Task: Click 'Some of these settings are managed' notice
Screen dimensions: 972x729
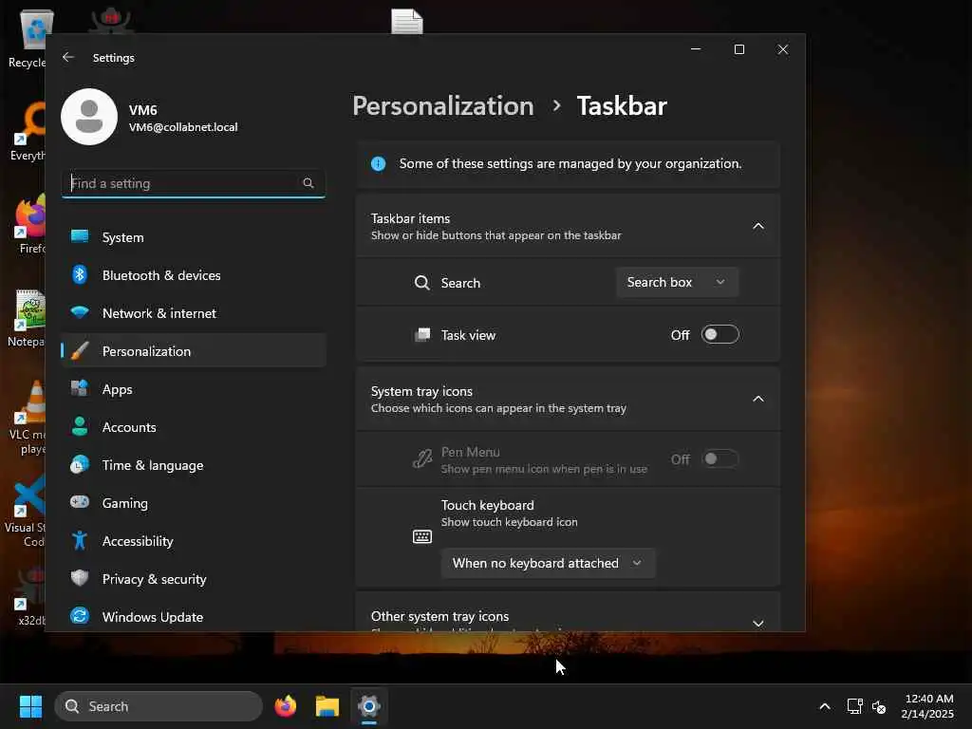Action: pos(570,163)
